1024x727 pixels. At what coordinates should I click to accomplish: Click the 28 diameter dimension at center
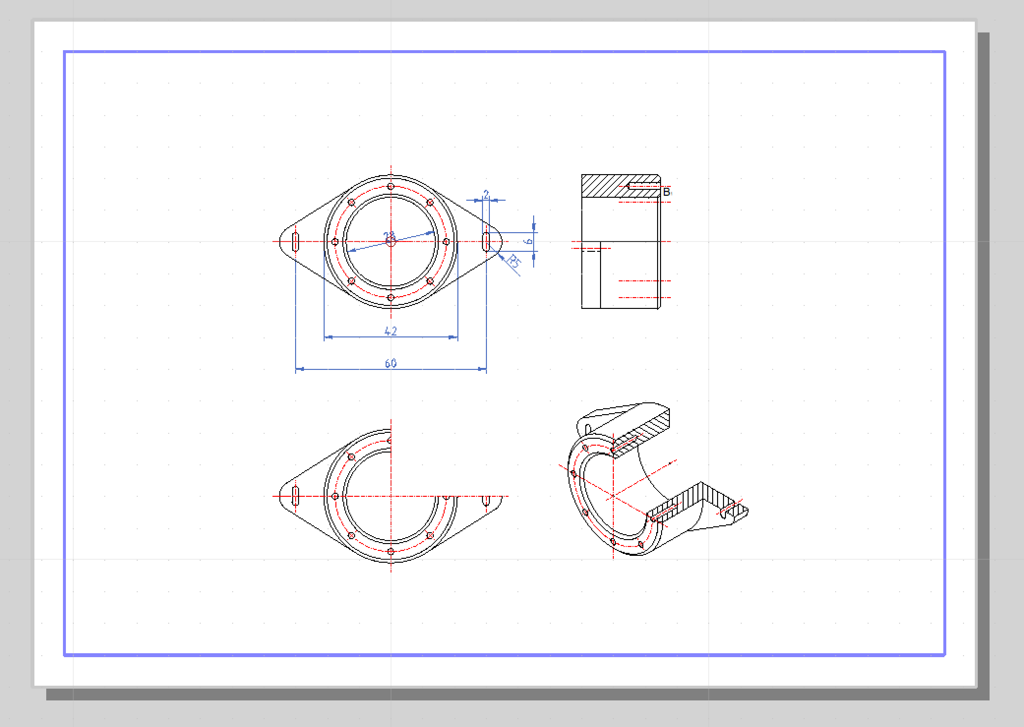coord(389,236)
